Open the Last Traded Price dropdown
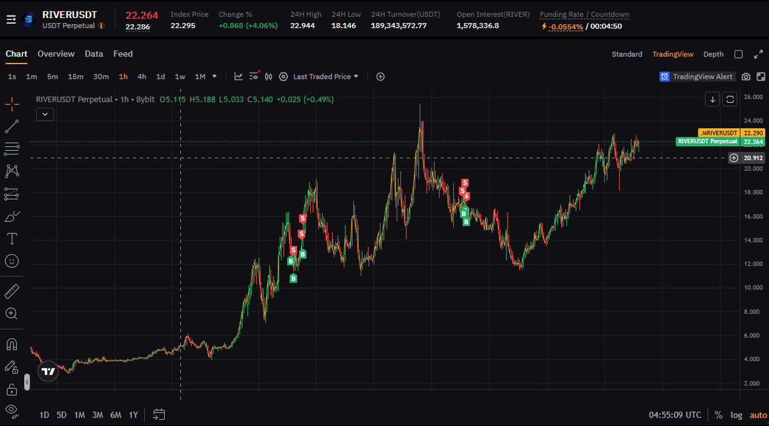The image size is (769, 426). pyautogui.click(x=326, y=76)
